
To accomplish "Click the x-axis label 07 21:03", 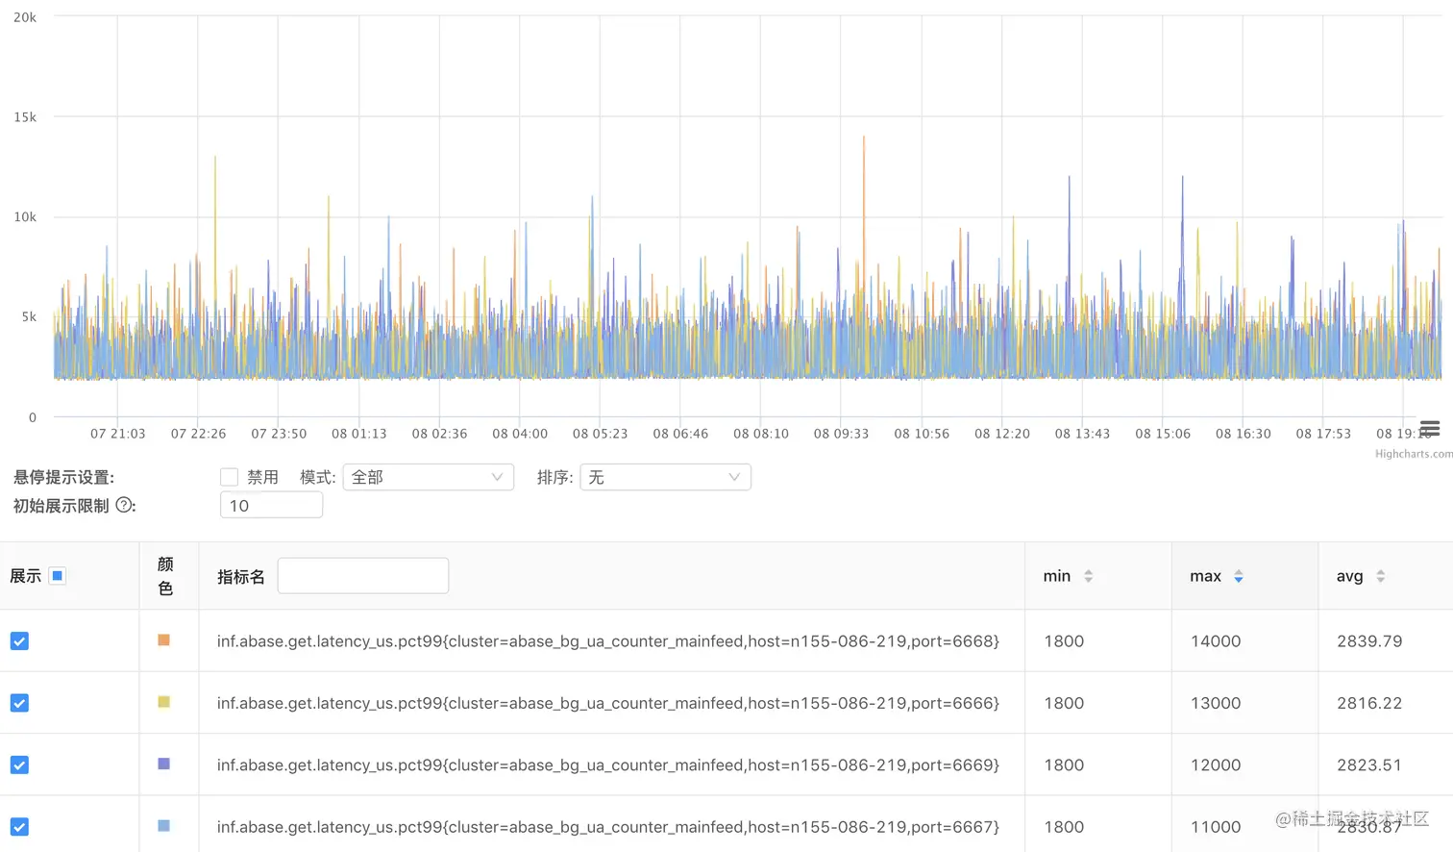I will point(118,434).
